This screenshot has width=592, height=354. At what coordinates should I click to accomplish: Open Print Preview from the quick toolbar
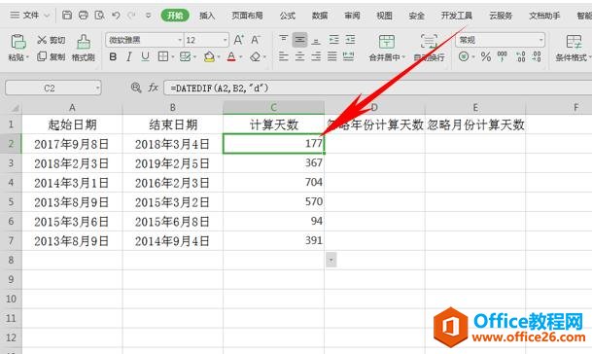pos(99,16)
